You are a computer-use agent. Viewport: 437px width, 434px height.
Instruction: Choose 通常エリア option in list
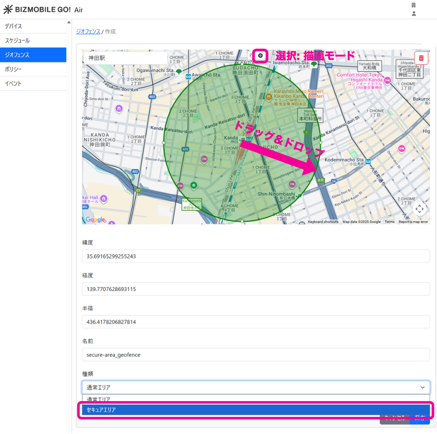[x=256, y=399]
